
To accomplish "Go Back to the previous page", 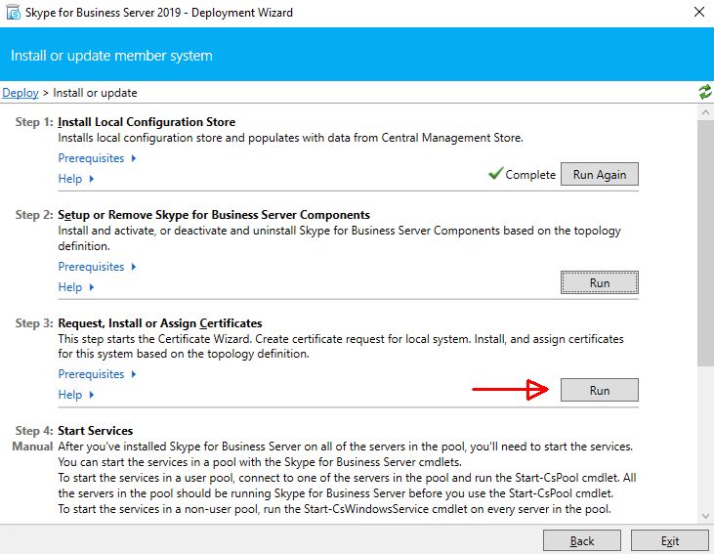I will [x=582, y=540].
